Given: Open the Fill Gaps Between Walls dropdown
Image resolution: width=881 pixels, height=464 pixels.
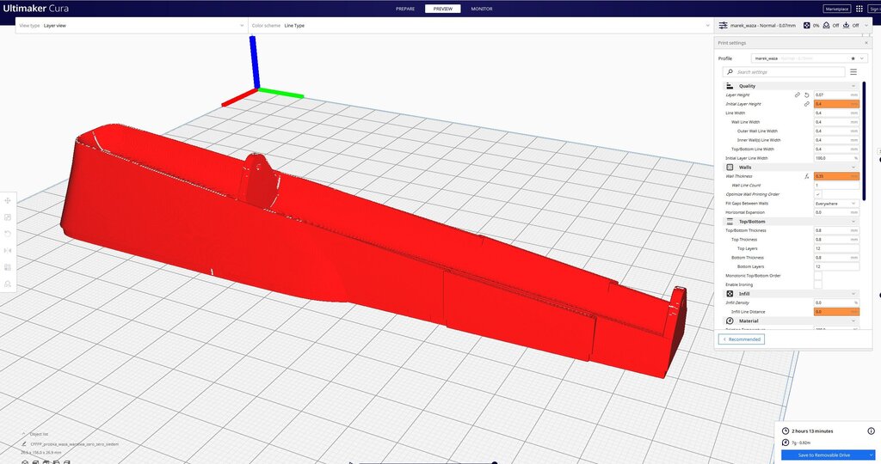Looking at the screenshot, I should tap(835, 204).
